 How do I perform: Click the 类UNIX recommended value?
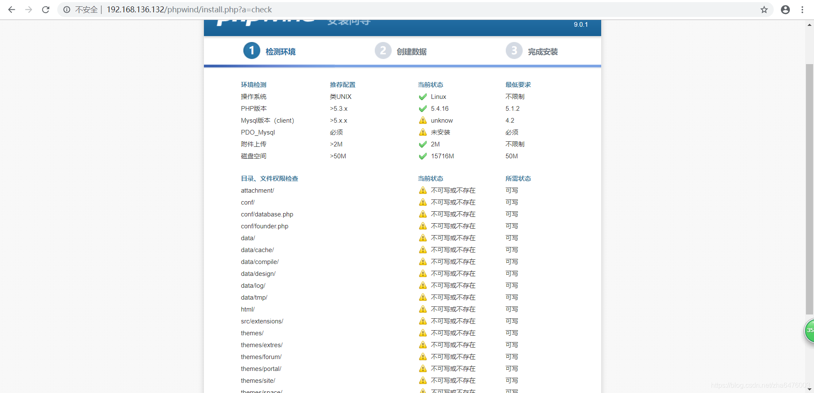click(x=341, y=97)
